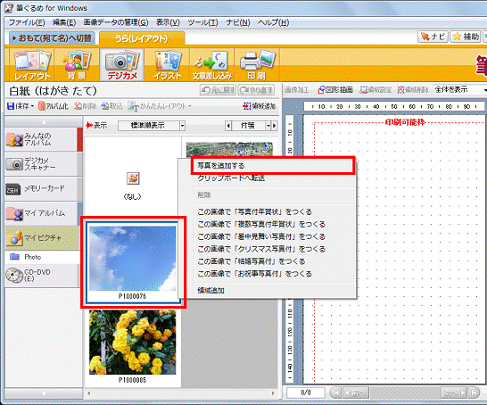The image size is (487, 405).
Task: Select the Photo folder
Action: click(42, 257)
